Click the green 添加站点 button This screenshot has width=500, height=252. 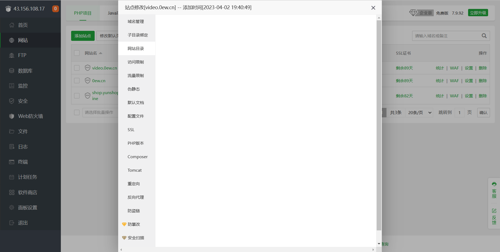click(83, 36)
